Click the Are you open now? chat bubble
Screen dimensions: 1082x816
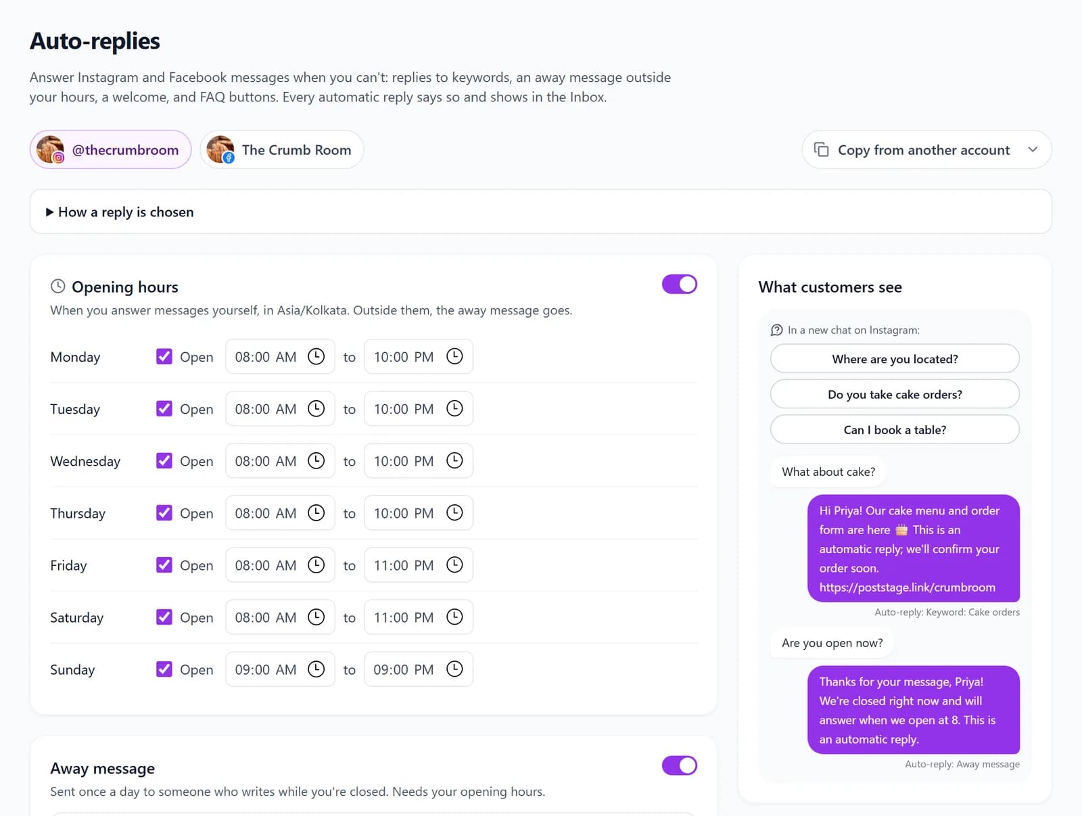coord(832,642)
